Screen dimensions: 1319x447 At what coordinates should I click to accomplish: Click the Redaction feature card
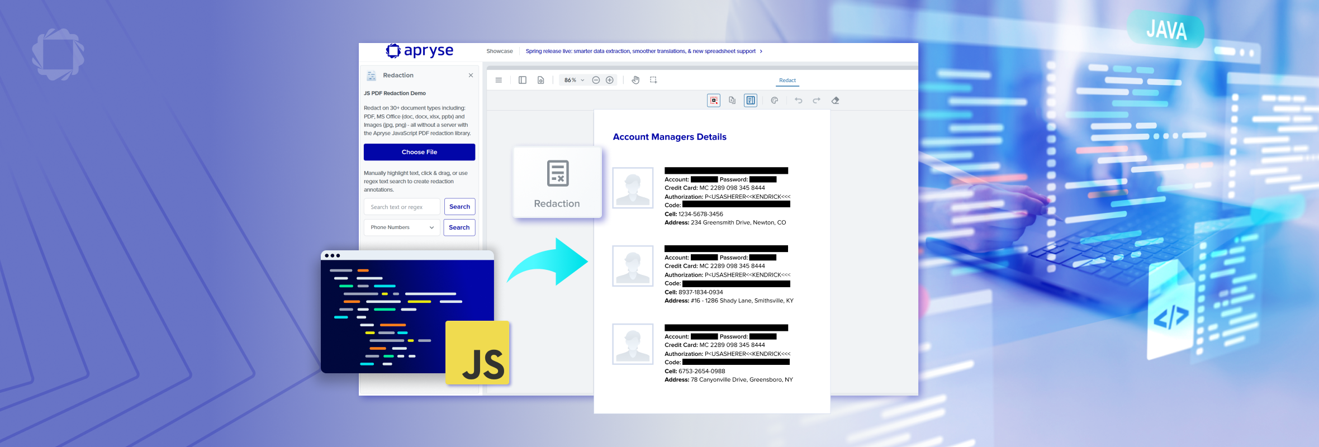[x=557, y=182]
